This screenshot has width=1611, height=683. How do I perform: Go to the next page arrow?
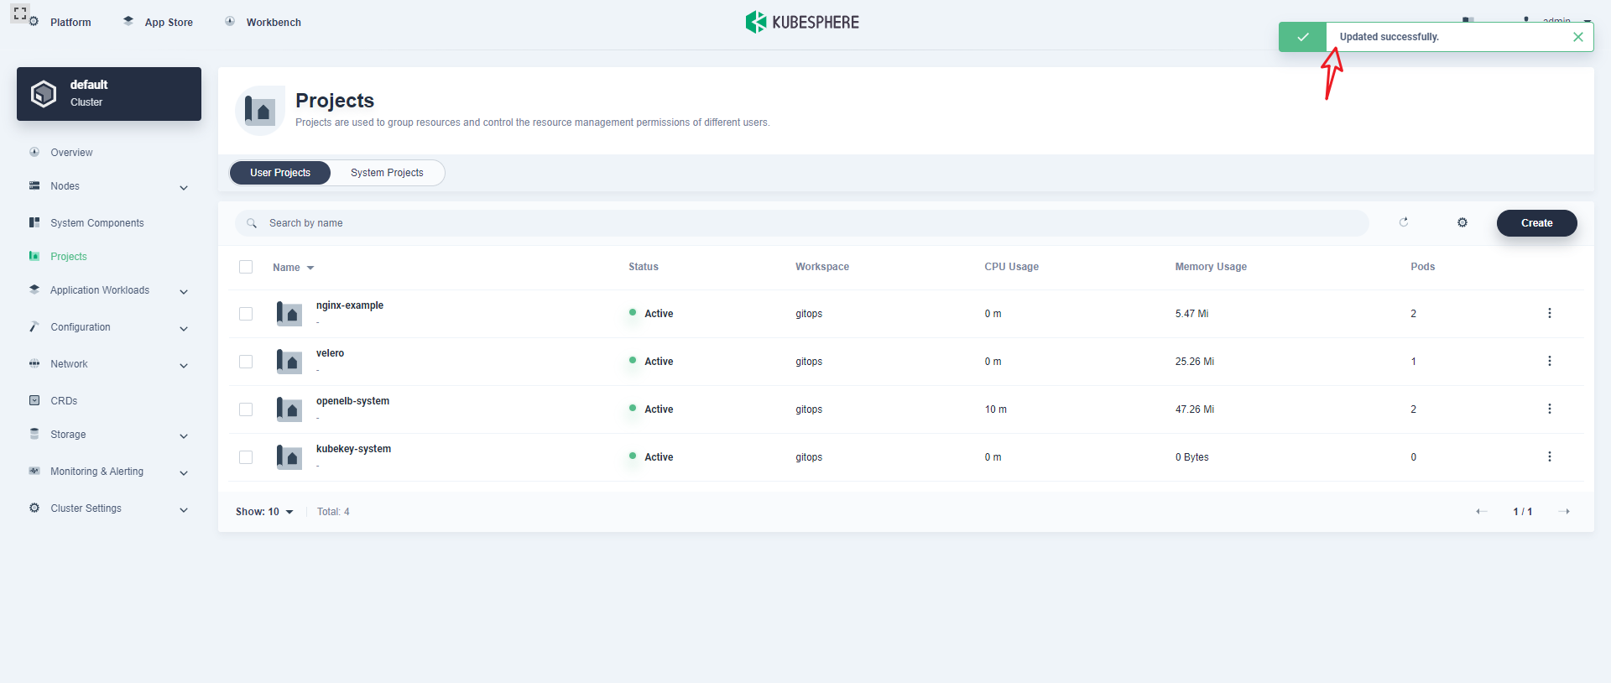[x=1564, y=512]
